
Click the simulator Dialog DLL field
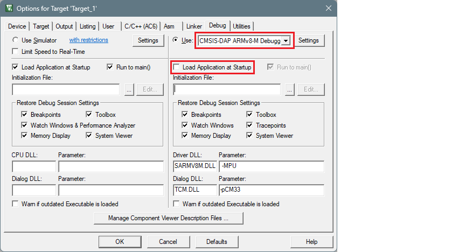click(x=34, y=190)
